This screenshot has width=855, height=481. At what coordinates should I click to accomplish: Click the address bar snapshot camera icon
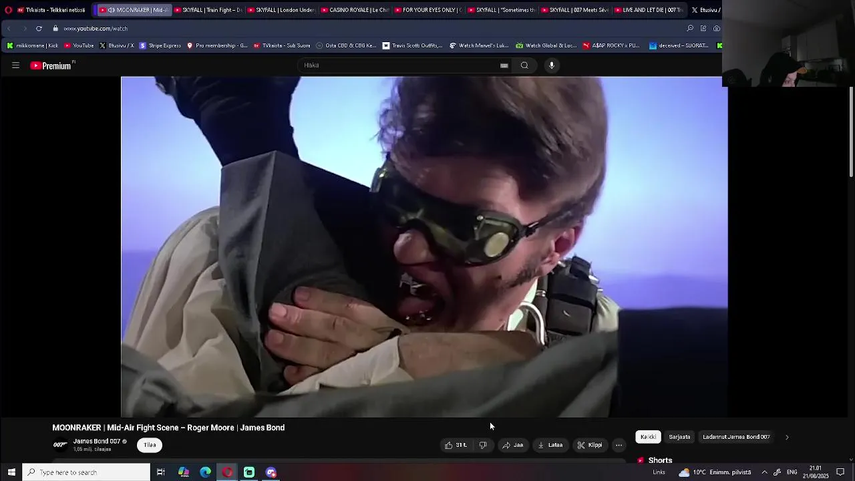click(717, 29)
